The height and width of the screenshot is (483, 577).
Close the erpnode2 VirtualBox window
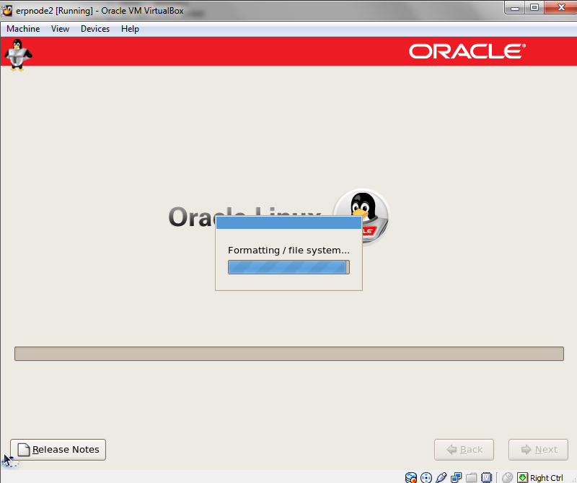coord(561,8)
